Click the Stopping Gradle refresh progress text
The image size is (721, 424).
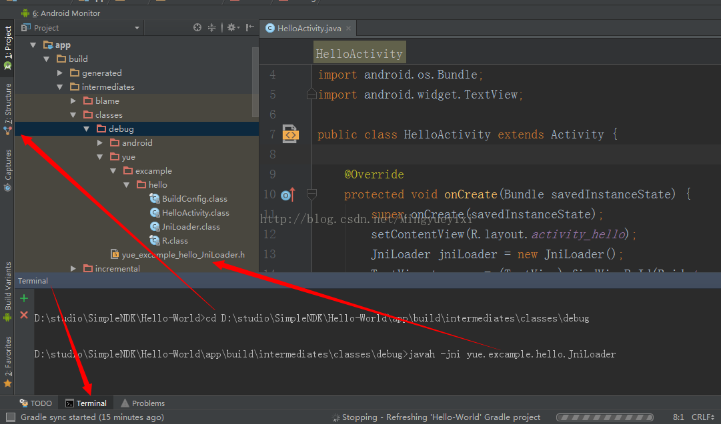click(441, 417)
